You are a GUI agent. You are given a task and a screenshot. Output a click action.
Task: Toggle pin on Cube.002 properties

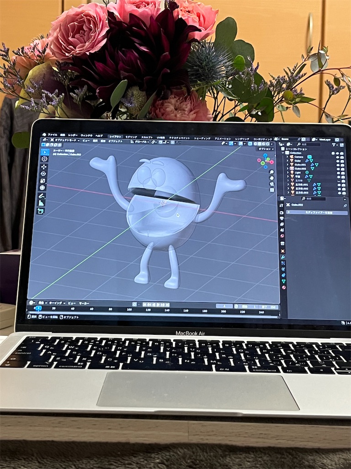(x=345, y=206)
